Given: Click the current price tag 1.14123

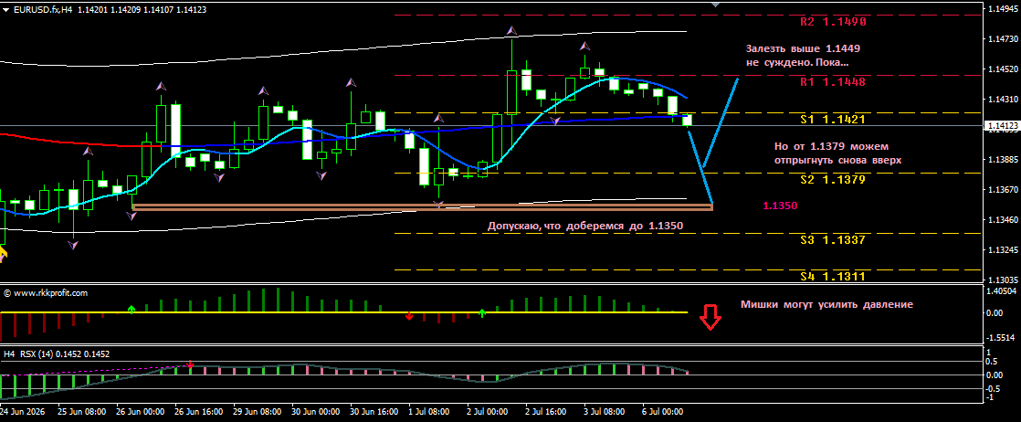Looking at the screenshot, I should [x=1003, y=125].
